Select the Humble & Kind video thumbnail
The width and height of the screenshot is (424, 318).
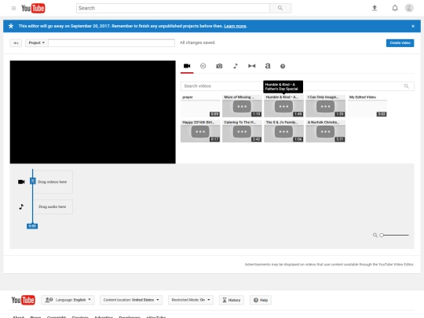coord(283,106)
